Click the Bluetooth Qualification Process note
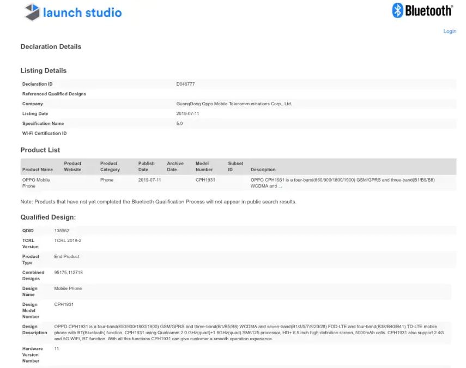Image resolution: width=466 pixels, height=368 pixels. point(159,202)
